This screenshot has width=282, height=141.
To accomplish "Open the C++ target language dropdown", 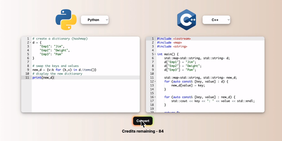I will pos(216,20).
